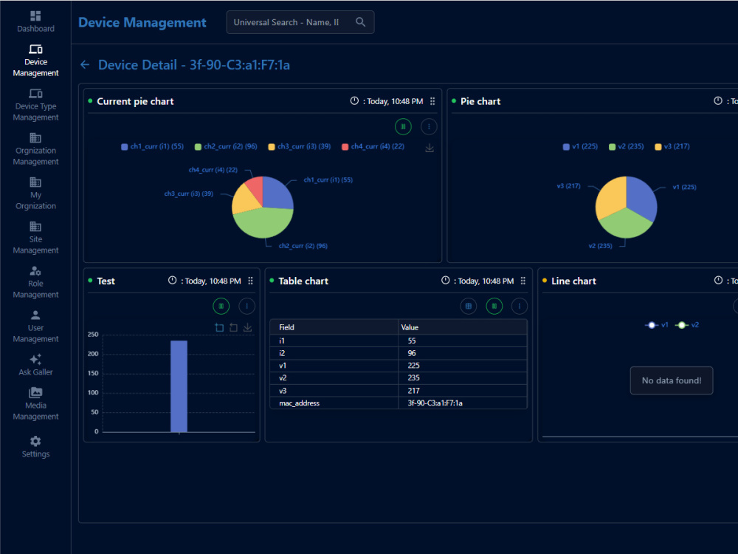Select the i1 row in table
The width and height of the screenshot is (738, 554).
pos(399,341)
